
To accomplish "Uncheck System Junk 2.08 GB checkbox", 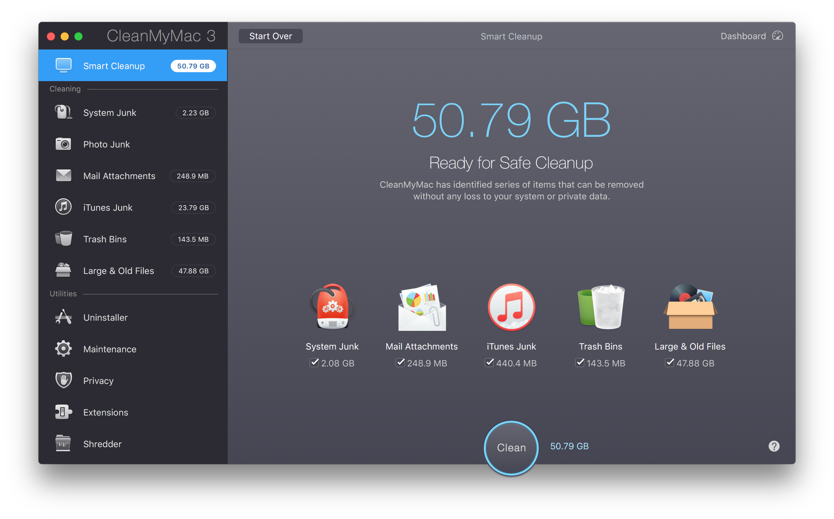I will click(x=314, y=363).
